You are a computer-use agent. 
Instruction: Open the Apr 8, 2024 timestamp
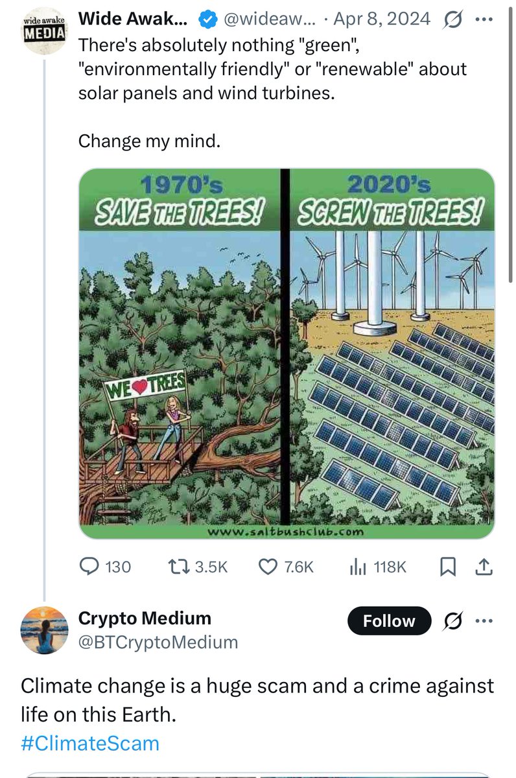tap(381, 19)
